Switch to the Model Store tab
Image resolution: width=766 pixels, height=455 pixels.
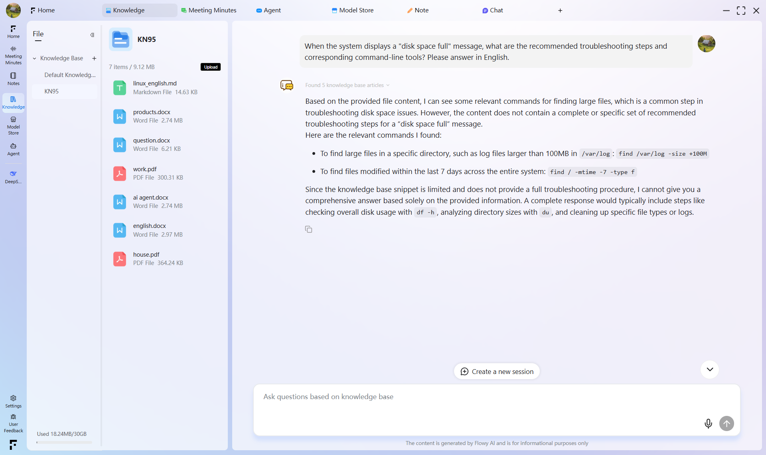coord(353,10)
